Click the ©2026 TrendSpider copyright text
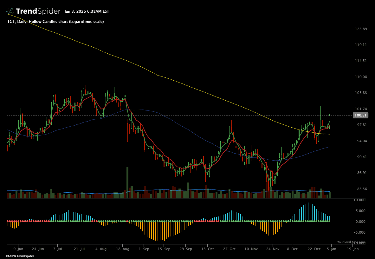Image resolution: width=375 pixels, height=259 pixels. pyautogui.click(x=20, y=256)
